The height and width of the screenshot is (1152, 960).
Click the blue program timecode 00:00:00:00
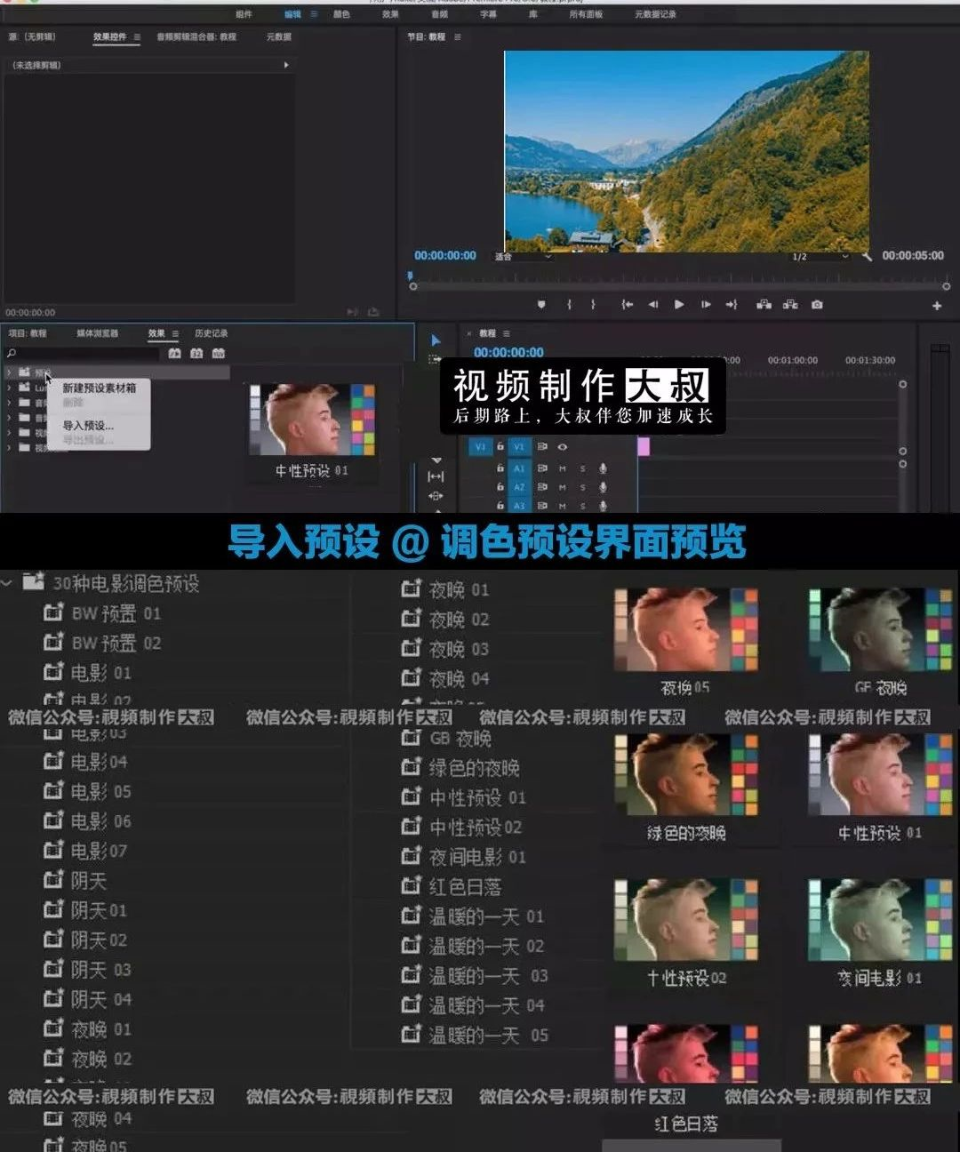tap(445, 256)
